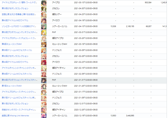Viewport: 168px width, 118px height.
Task: Select PMF in the 2021-03-31 row
Action: coord(54,32)
